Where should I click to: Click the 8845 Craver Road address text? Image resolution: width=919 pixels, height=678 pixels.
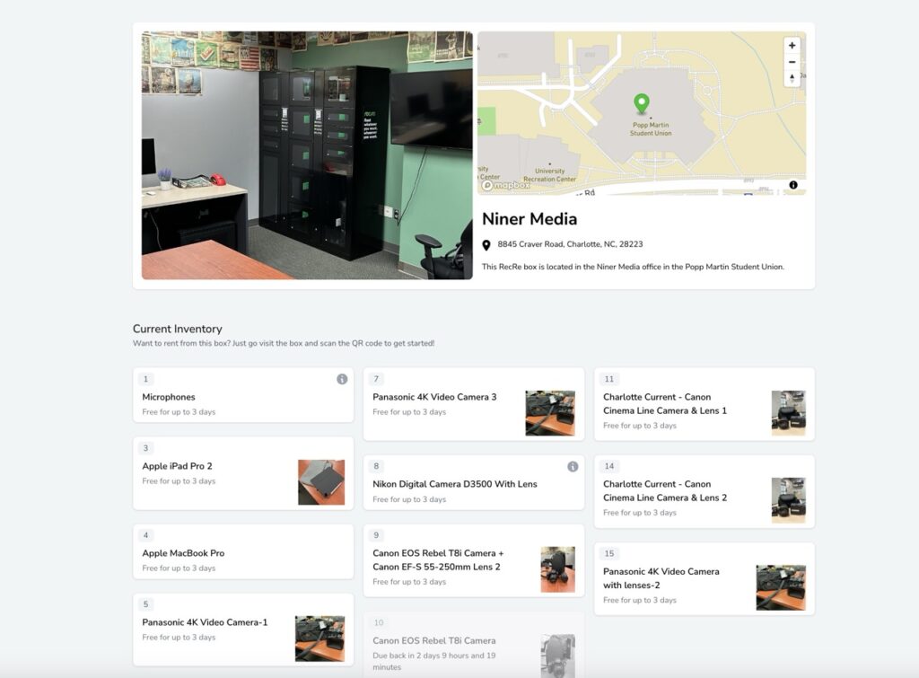tap(570, 244)
